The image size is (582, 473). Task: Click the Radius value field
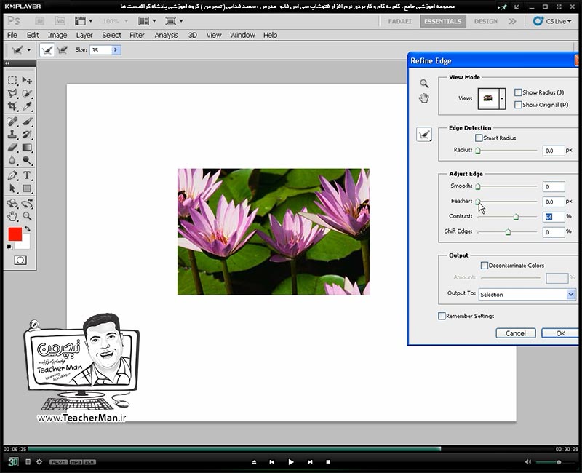click(554, 151)
